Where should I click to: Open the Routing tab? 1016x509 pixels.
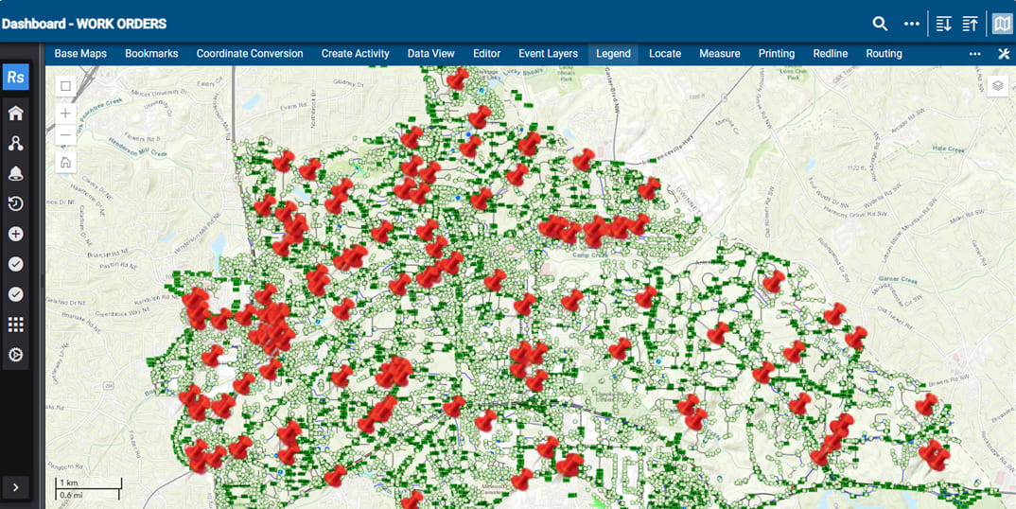[x=884, y=54]
